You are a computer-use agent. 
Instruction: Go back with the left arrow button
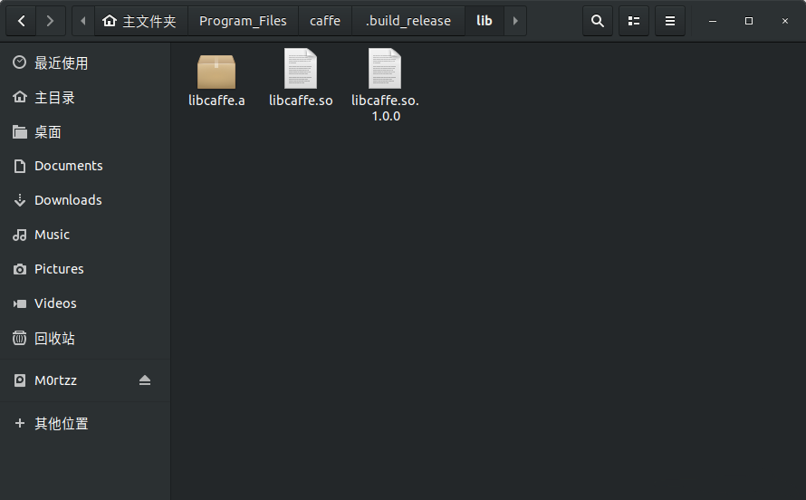pyautogui.click(x=21, y=21)
